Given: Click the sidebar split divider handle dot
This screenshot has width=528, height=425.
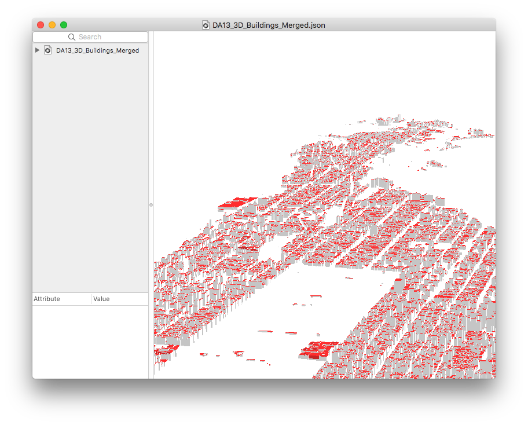Looking at the screenshot, I should [151, 205].
